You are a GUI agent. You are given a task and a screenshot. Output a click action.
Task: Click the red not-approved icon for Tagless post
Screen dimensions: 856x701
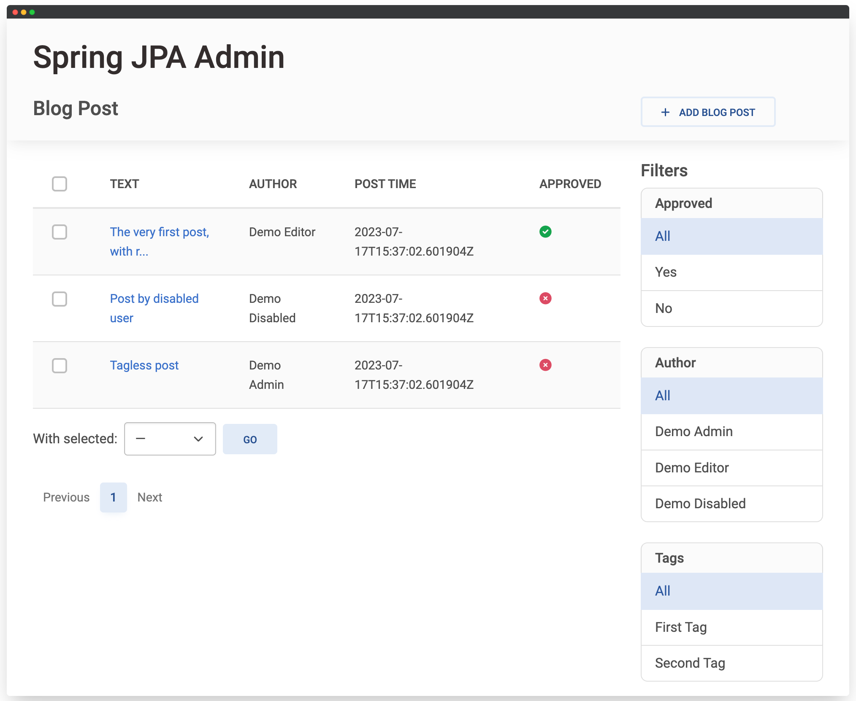(545, 365)
